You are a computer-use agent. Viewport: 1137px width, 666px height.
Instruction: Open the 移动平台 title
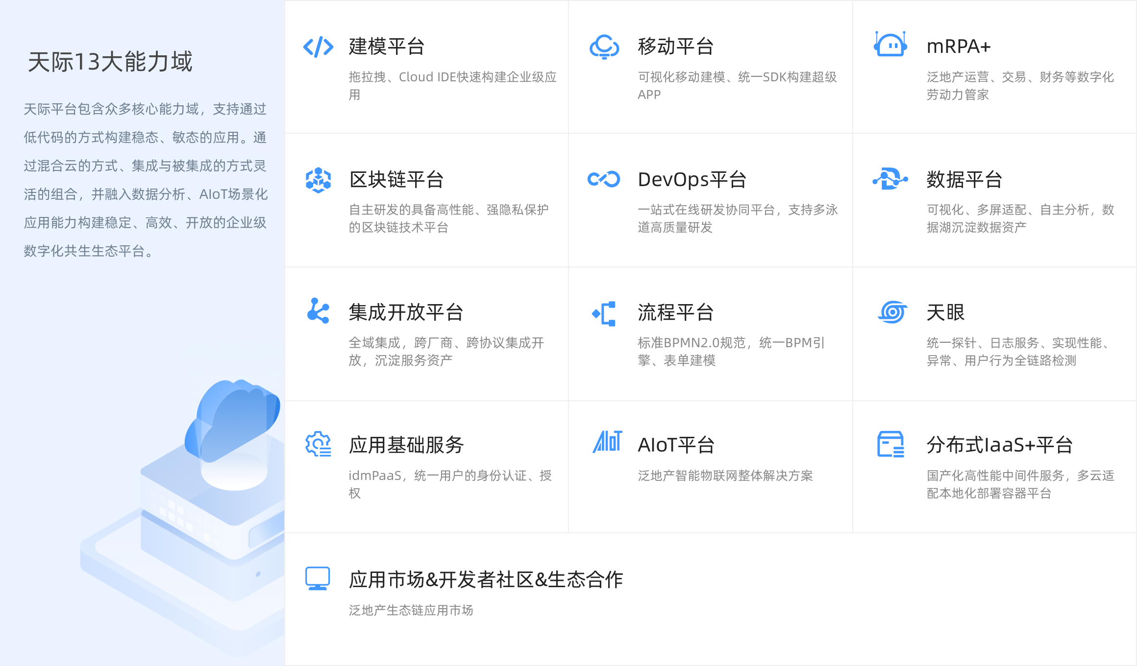(676, 47)
